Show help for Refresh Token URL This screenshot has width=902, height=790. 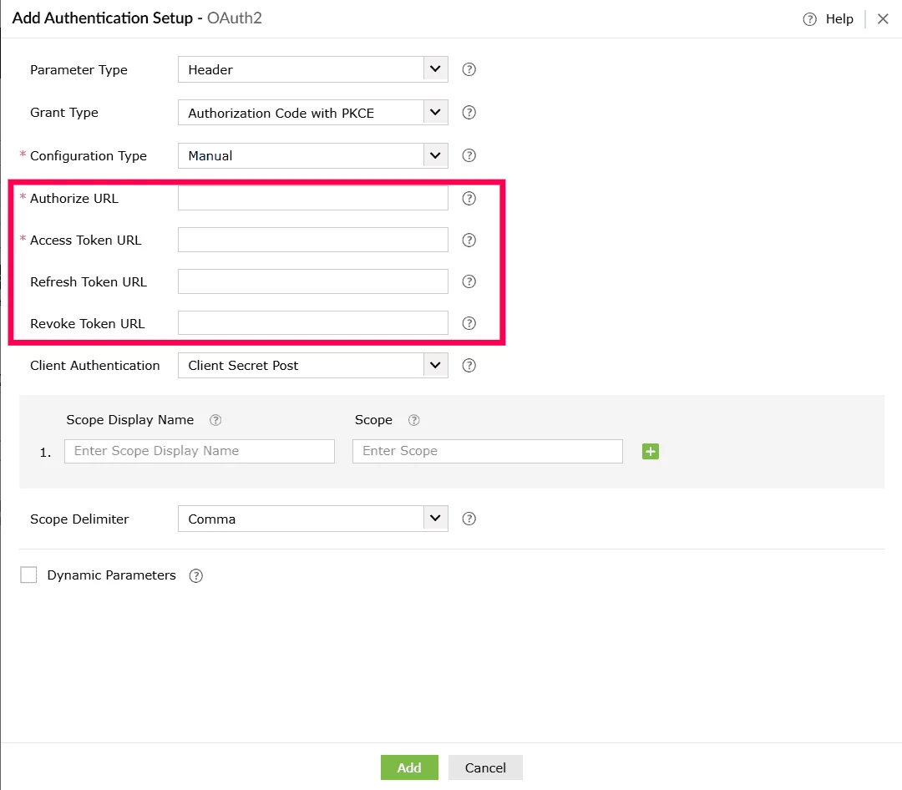tap(469, 281)
